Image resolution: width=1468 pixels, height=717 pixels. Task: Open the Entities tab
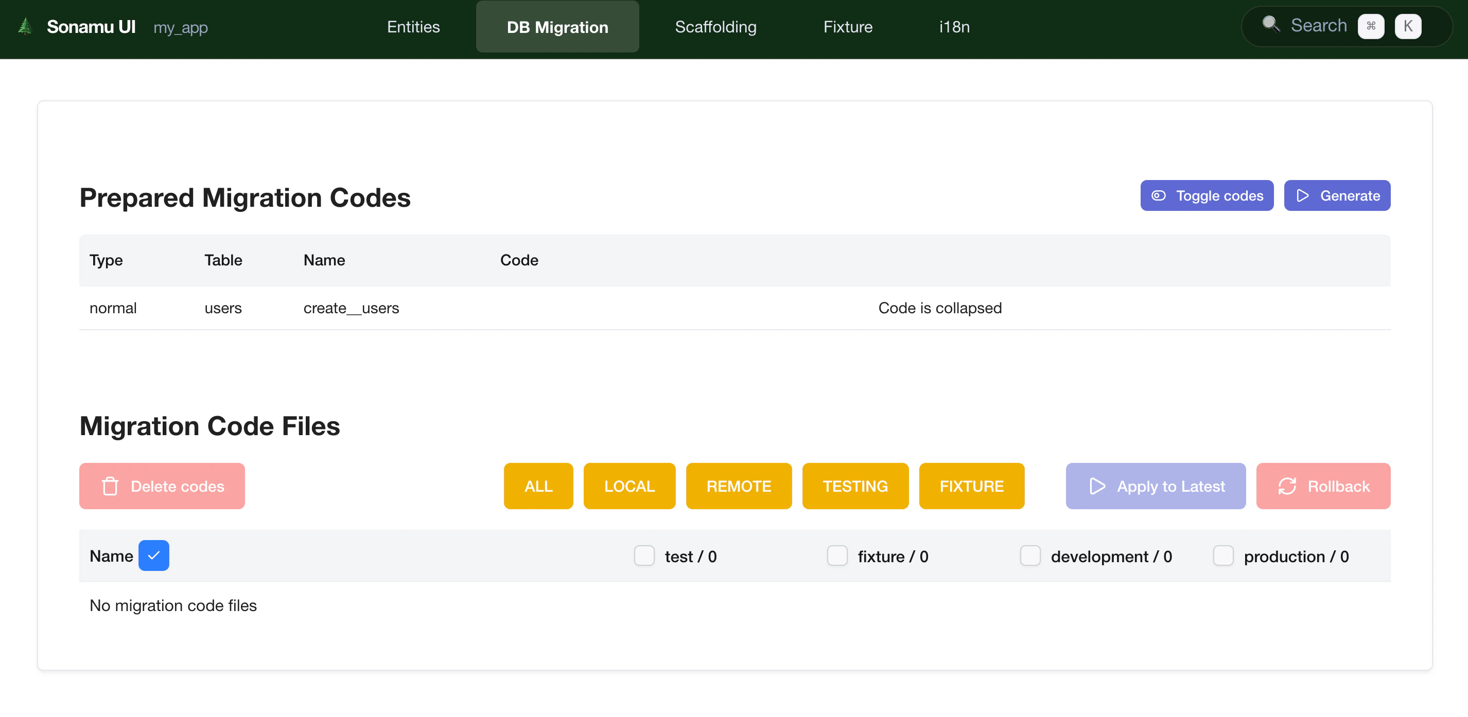[413, 27]
